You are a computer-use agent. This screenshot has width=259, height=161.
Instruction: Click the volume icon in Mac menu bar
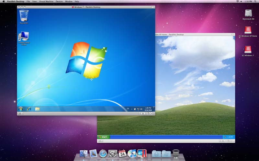click(x=241, y=1)
